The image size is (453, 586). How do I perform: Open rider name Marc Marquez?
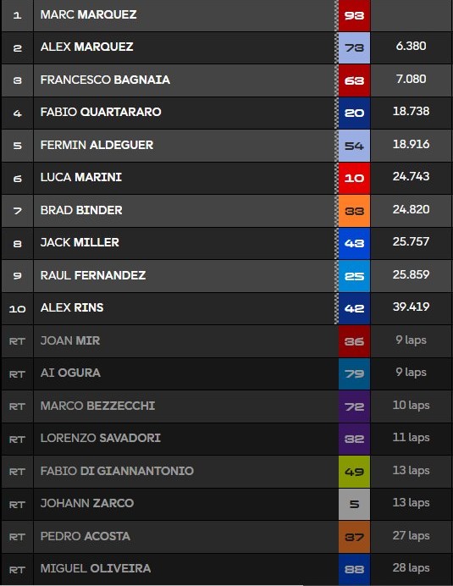89,14
